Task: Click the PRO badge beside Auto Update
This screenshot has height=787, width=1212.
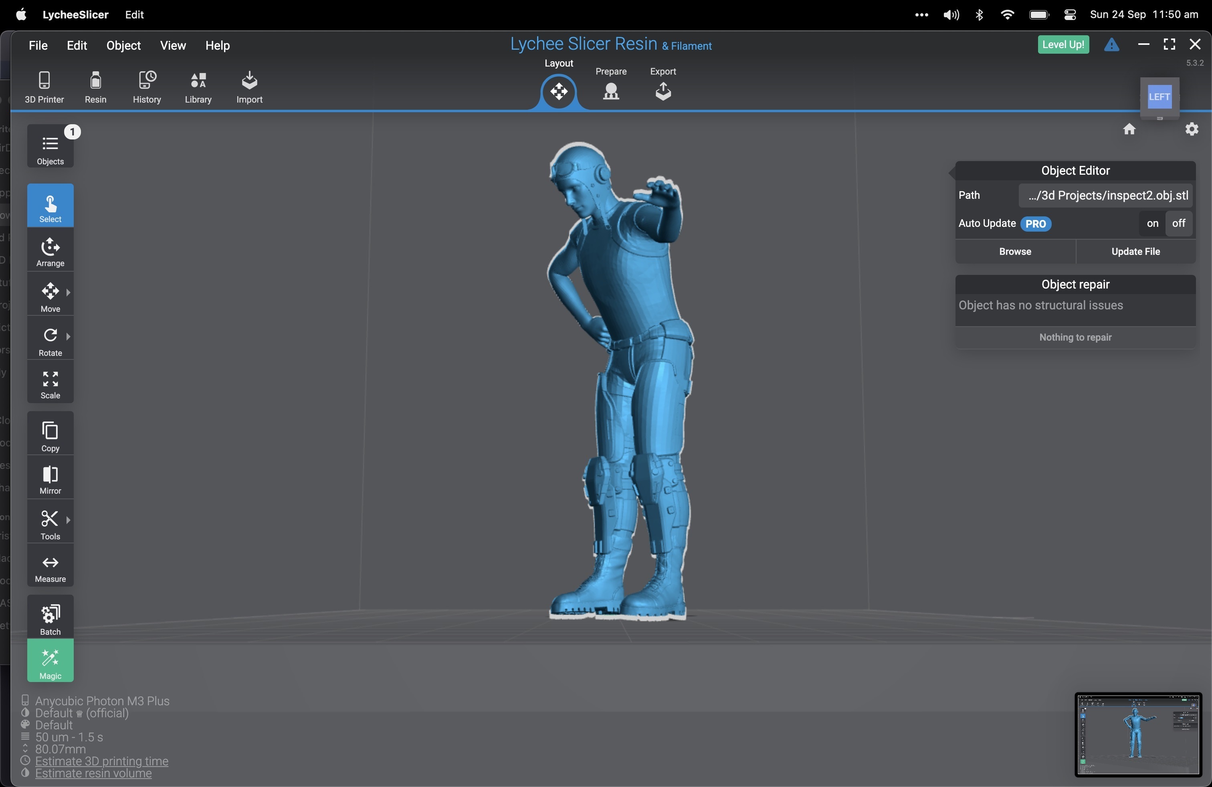Action: pos(1035,224)
